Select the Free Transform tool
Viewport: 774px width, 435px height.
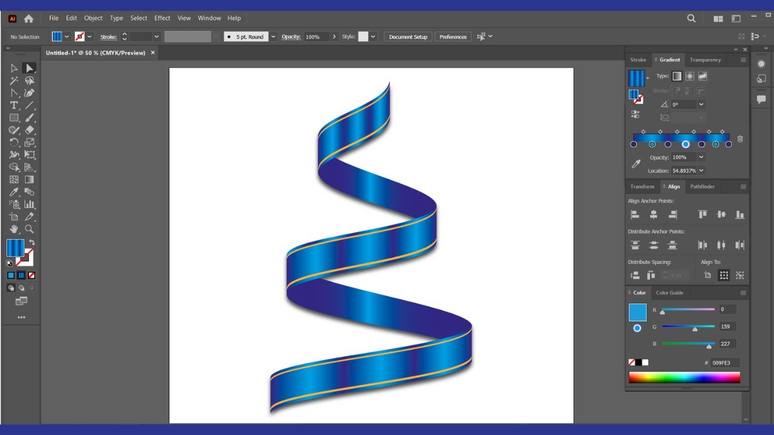pyautogui.click(x=29, y=155)
